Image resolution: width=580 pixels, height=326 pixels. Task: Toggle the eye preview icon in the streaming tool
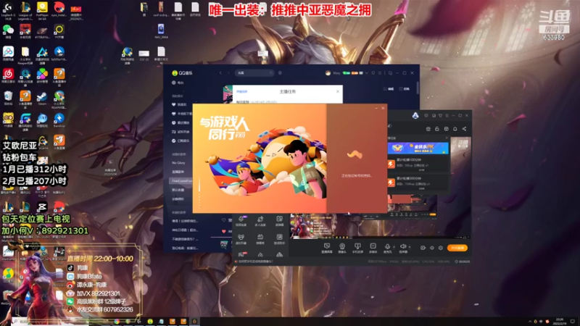[431, 248]
